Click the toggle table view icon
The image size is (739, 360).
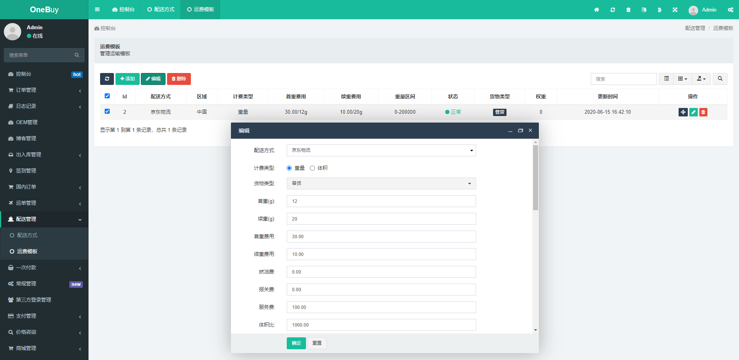click(x=667, y=79)
